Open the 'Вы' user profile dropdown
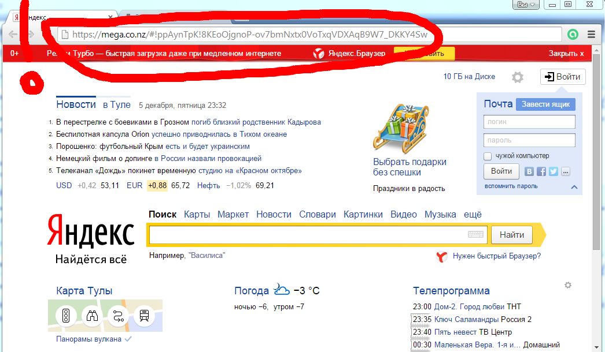605x352 pixels. click(526, 5)
